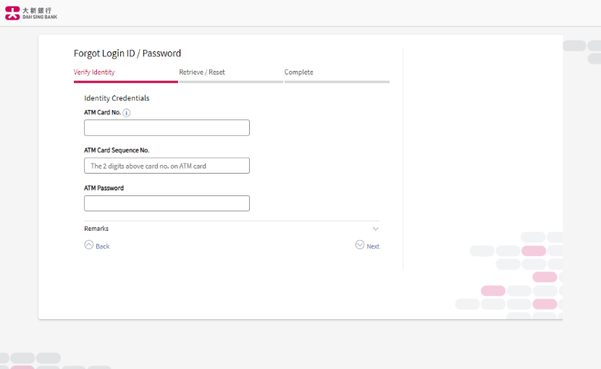Focus the ATM Card Sequence No. field
This screenshot has height=369, width=601.
pyautogui.click(x=167, y=166)
